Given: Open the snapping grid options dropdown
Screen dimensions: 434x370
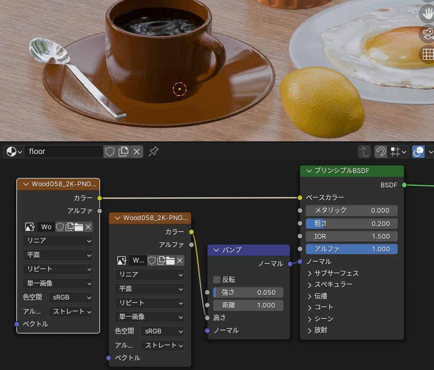Looking at the screenshot, I should (x=398, y=152).
